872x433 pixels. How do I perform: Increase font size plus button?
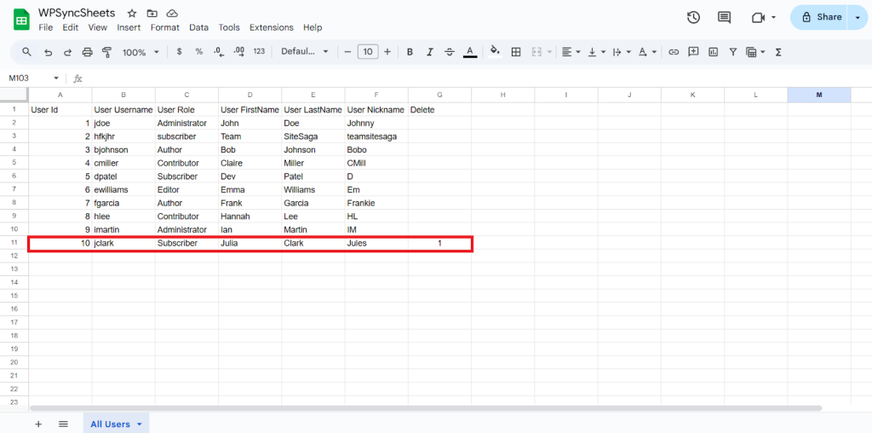coord(387,52)
